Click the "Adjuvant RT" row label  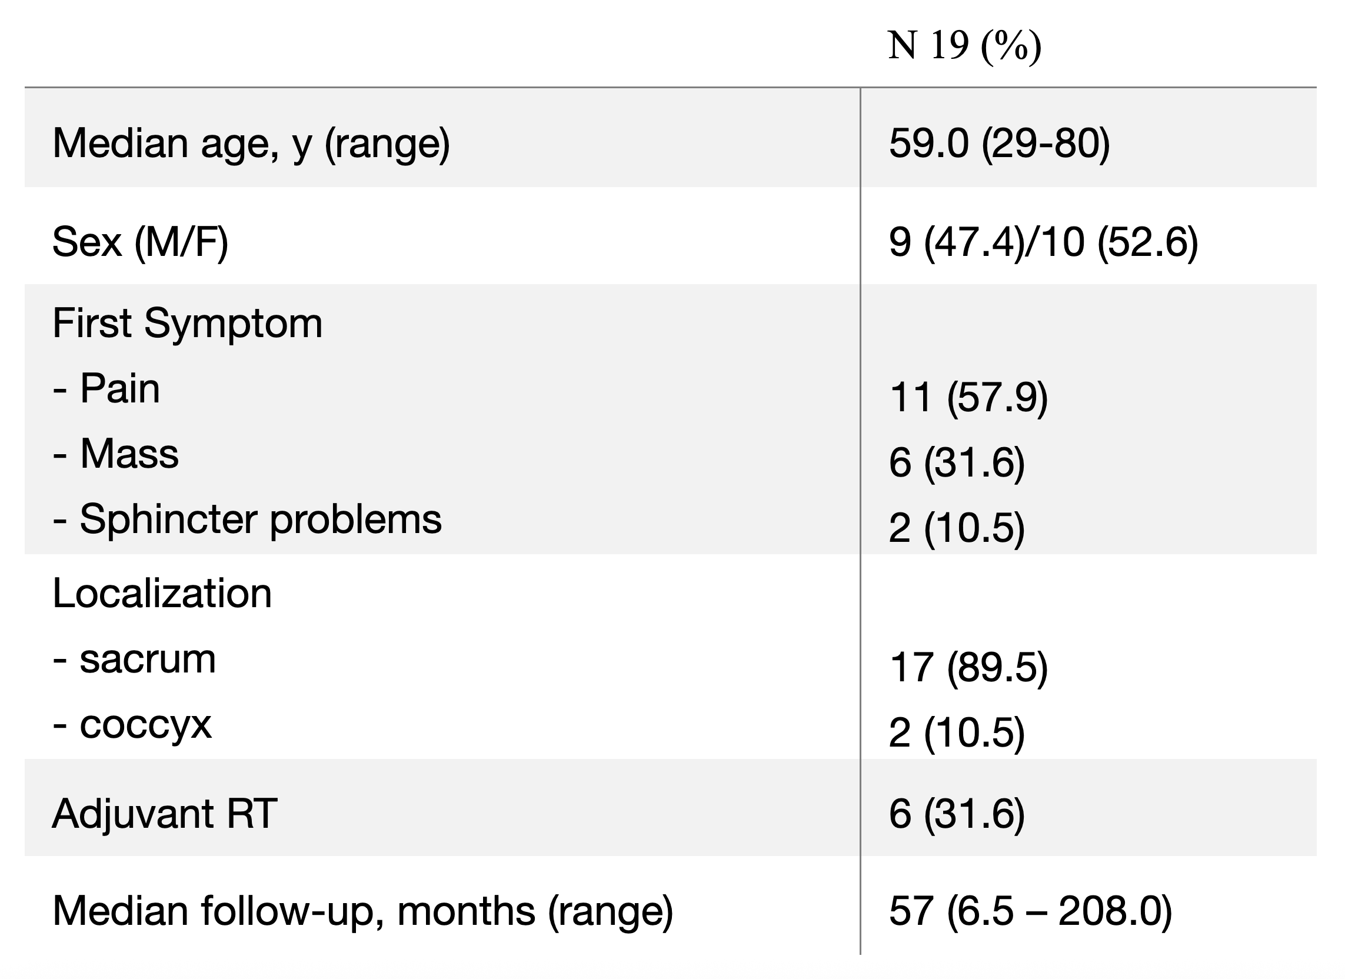[x=164, y=814]
